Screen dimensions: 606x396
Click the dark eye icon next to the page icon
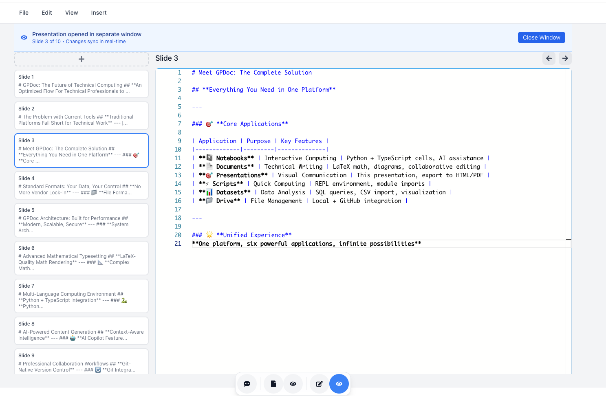point(293,384)
